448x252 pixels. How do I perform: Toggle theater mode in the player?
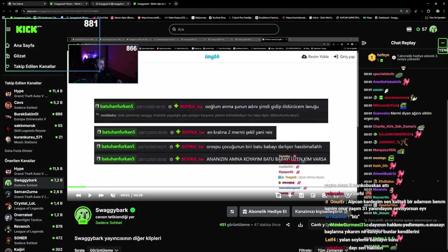(324, 195)
